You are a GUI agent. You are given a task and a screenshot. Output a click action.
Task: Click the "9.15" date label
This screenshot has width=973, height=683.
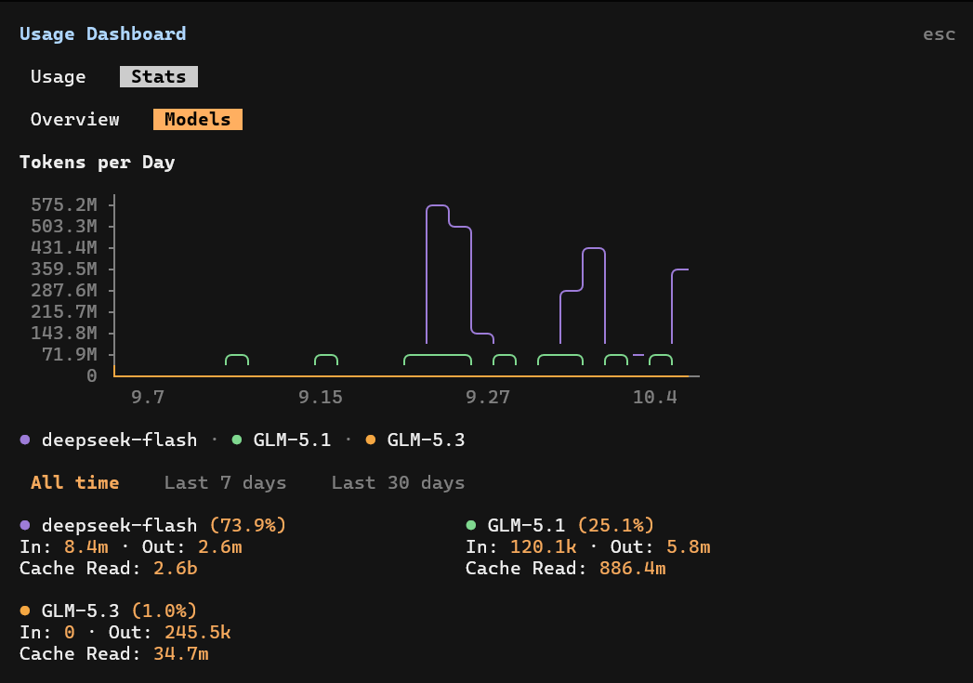321,397
